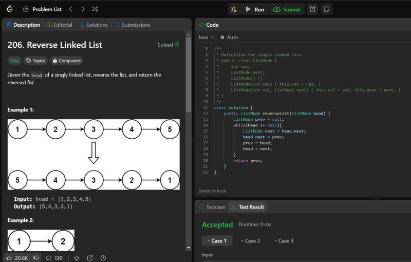Click the 'Example 1:' heading
This screenshot has height=262, width=411.
click(x=21, y=110)
